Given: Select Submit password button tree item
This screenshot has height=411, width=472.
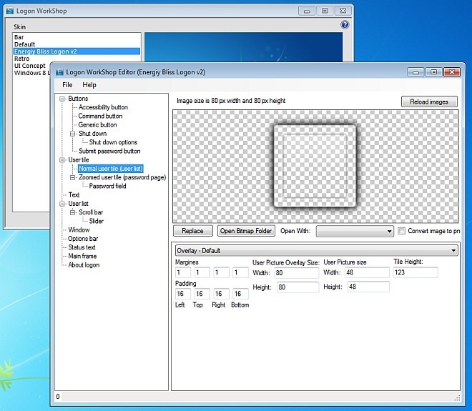Looking at the screenshot, I should pos(109,151).
